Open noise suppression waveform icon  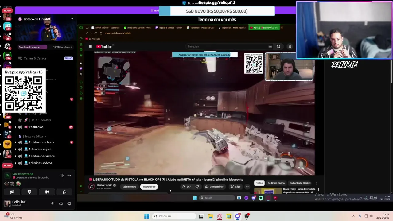coord(62,176)
